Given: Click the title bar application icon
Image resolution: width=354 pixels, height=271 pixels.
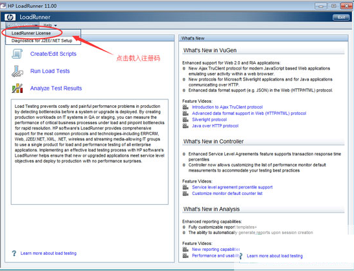Looking at the screenshot, I should point(3,6).
